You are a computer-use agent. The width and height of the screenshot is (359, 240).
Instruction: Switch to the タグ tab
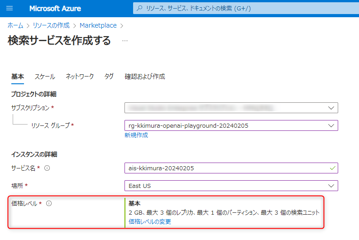point(109,77)
